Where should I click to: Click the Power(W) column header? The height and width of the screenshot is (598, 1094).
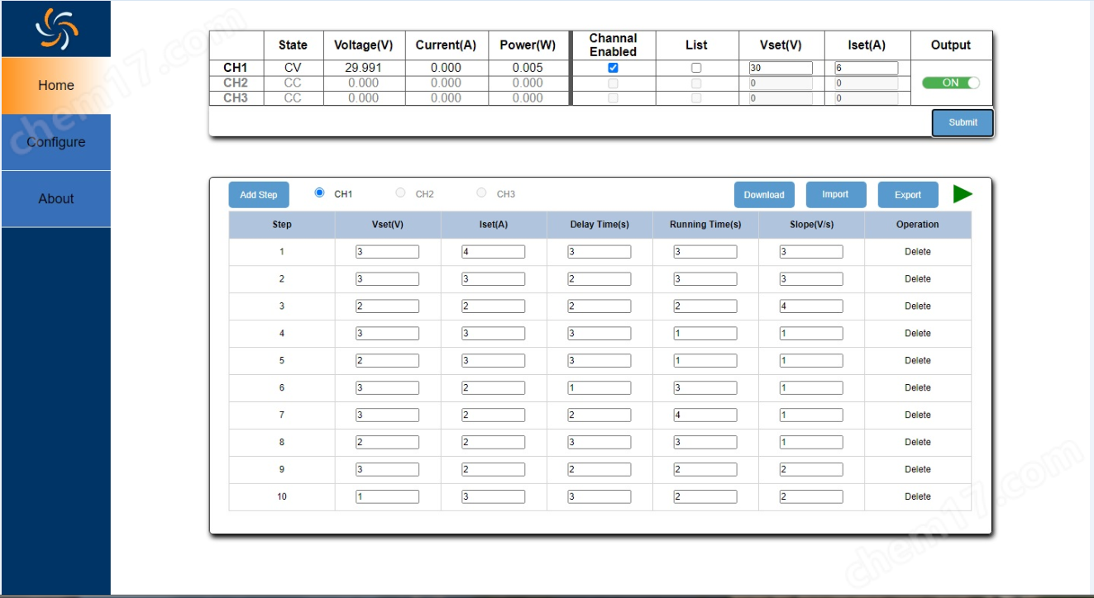point(528,45)
